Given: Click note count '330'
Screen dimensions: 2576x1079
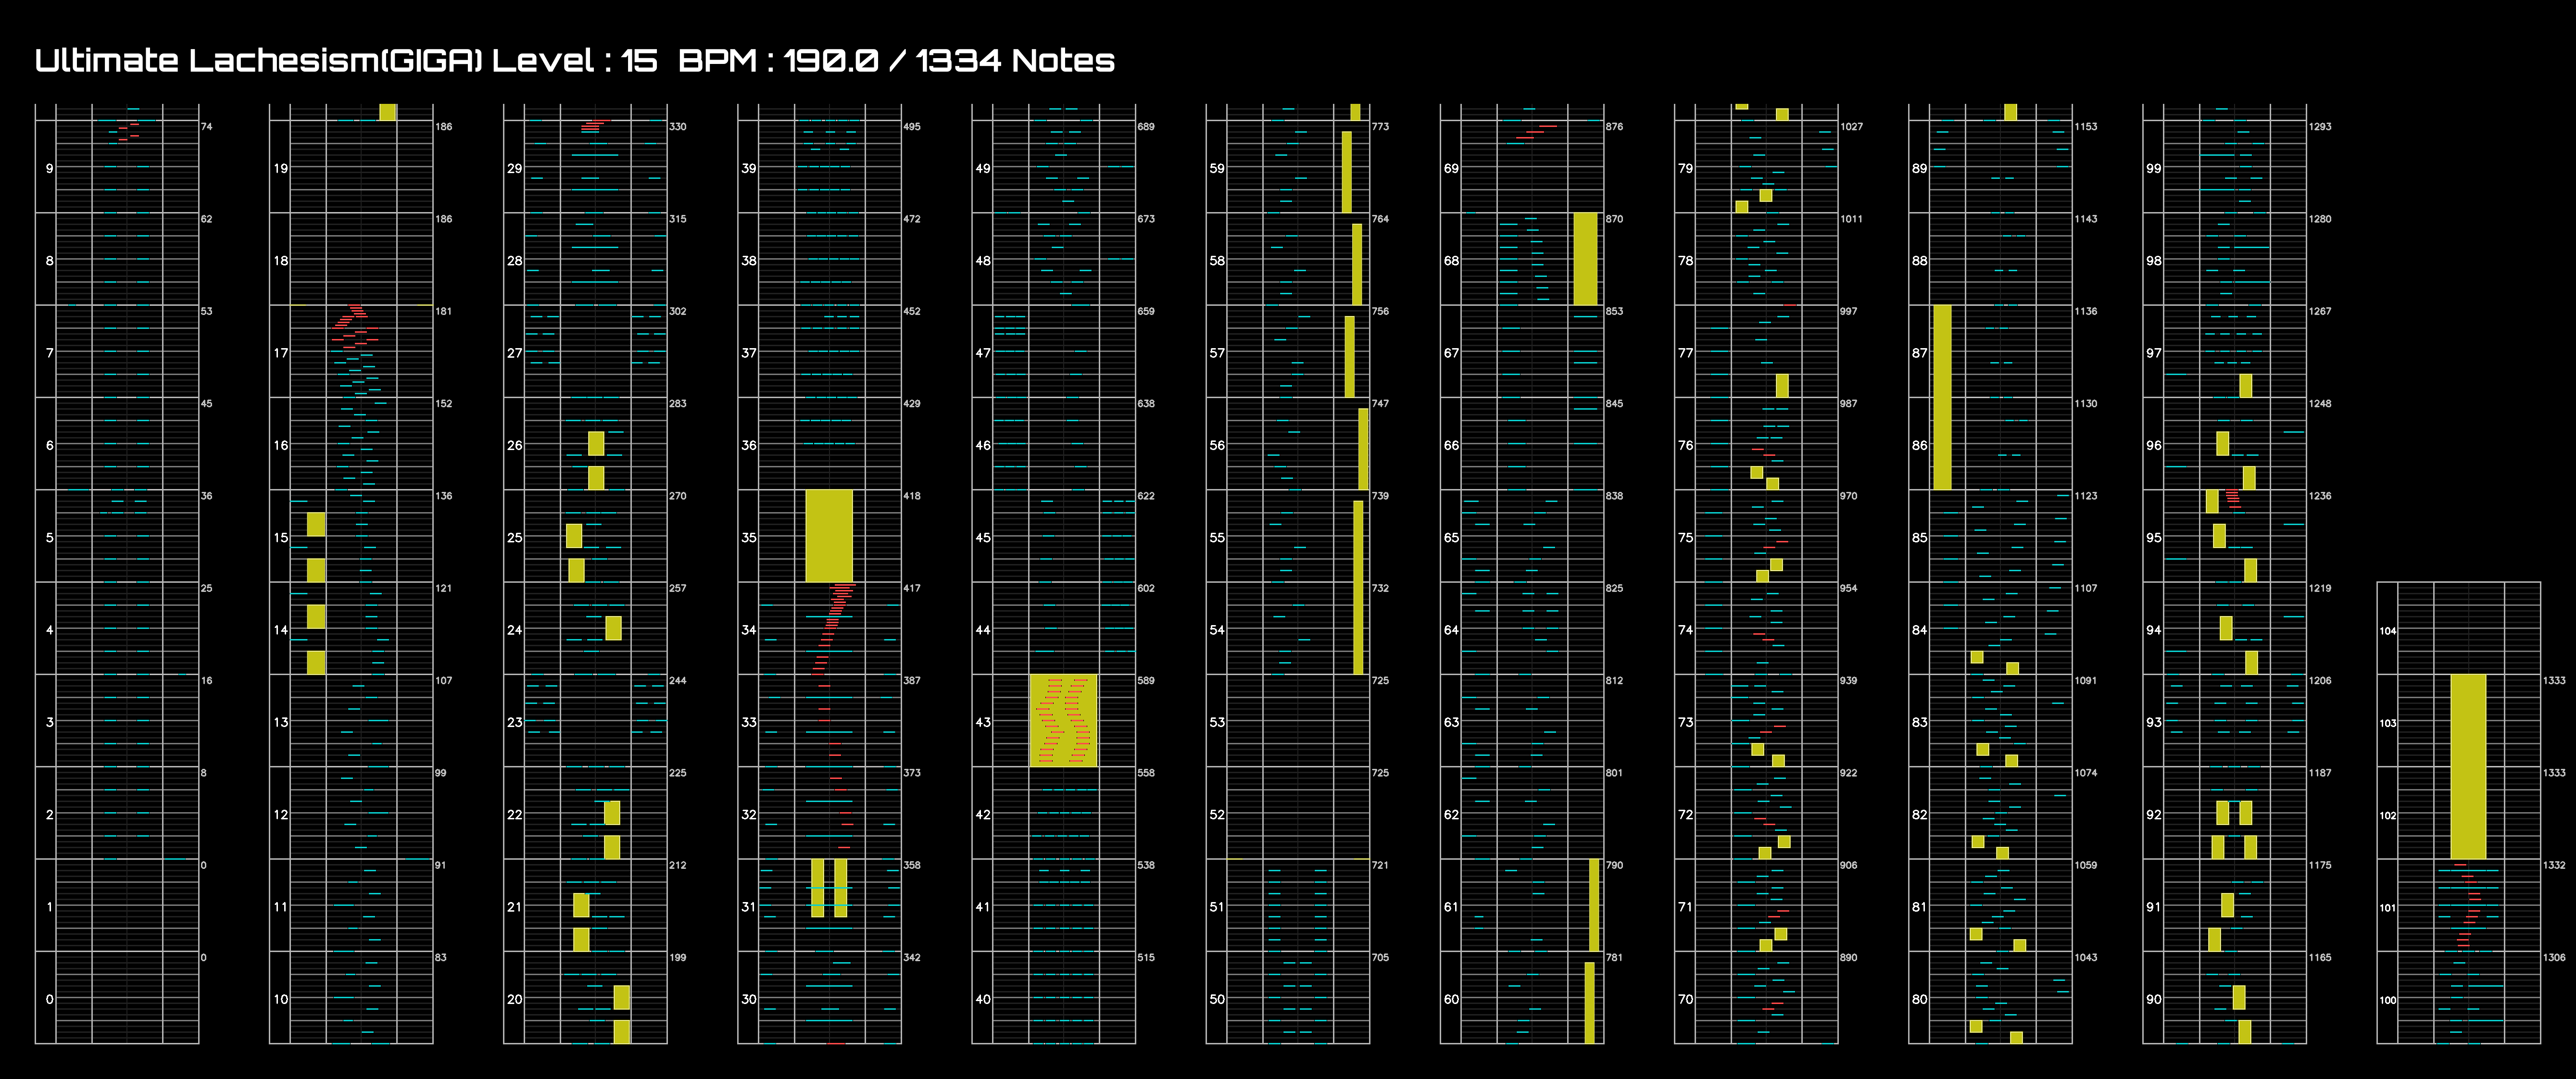Looking at the screenshot, I should tap(678, 127).
